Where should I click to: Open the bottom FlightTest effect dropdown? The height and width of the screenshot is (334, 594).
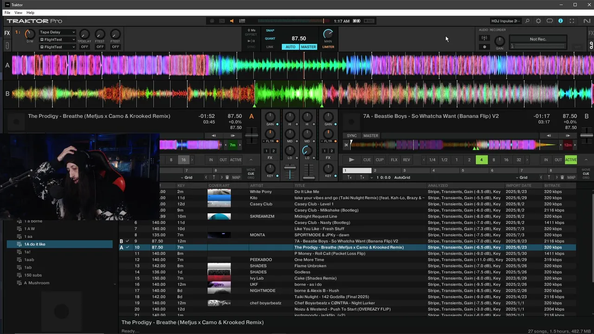(x=57, y=47)
